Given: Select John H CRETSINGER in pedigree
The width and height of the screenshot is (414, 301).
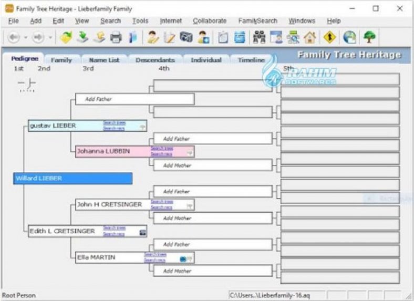Looking at the screenshot, I should tap(135, 205).
